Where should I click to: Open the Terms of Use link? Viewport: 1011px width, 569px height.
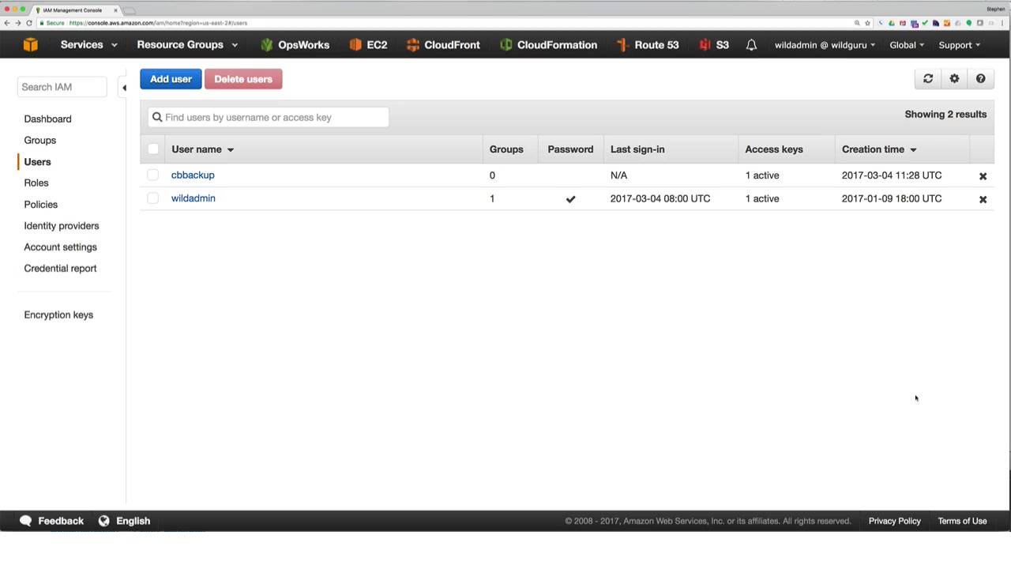coord(962,521)
